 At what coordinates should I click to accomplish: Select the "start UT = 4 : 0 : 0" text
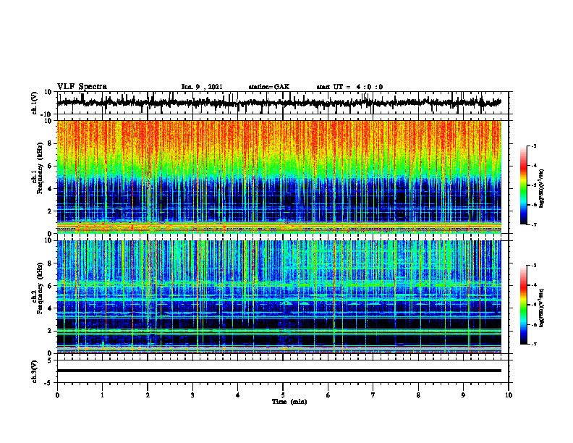click(x=349, y=87)
